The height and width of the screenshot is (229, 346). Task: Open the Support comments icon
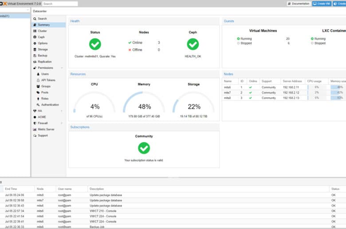pyautogui.click(x=35, y=136)
